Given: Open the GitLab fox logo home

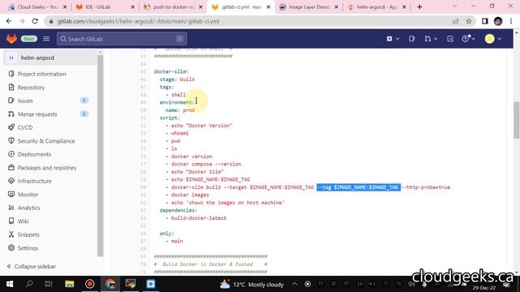Looking at the screenshot, I should (x=11, y=39).
